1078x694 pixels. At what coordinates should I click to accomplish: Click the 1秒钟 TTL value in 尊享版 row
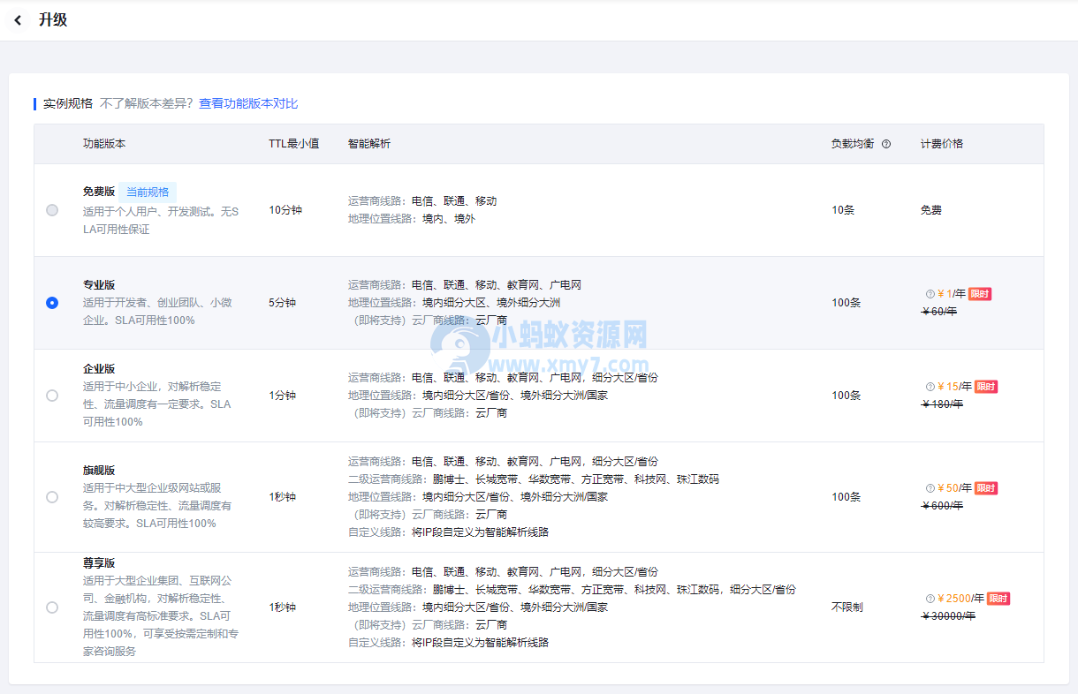283,607
